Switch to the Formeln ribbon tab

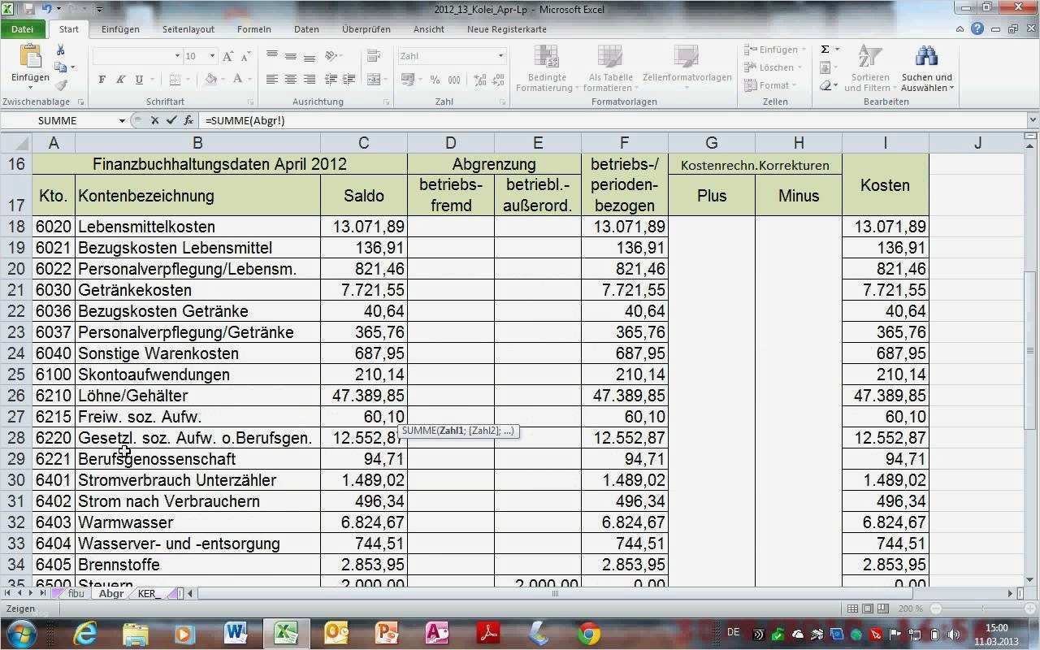pyautogui.click(x=253, y=29)
